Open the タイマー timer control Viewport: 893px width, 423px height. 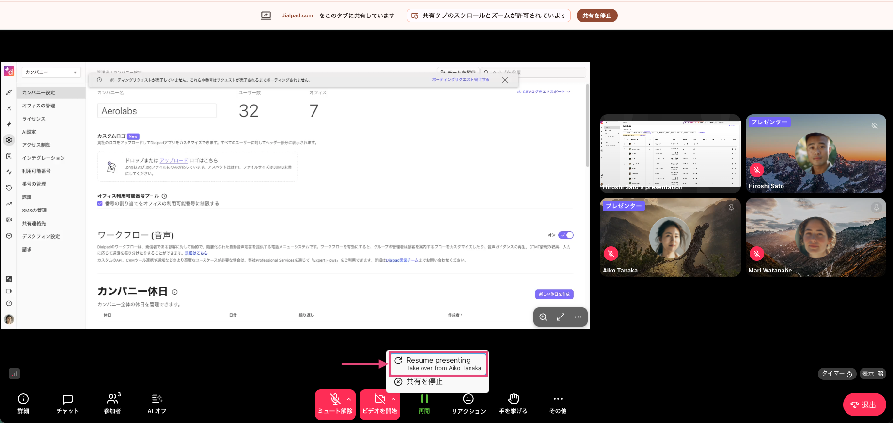tap(836, 374)
